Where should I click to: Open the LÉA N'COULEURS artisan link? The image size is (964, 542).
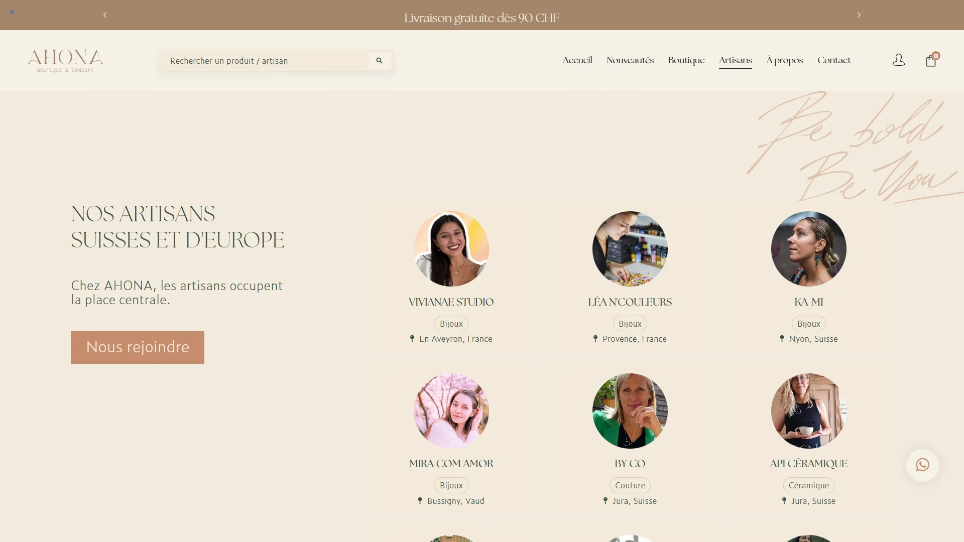(x=630, y=302)
